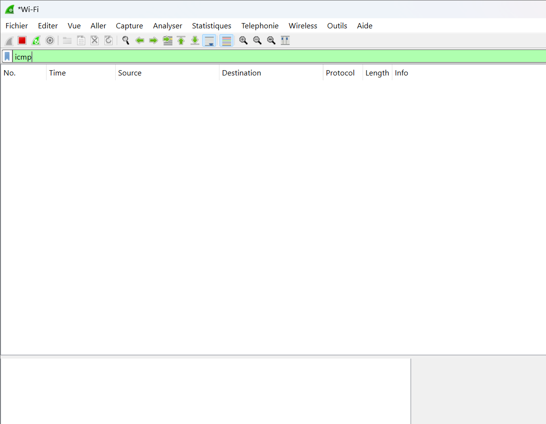Screen dimensions: 546x424
Task: Stop the running capture with red square
Action: [22, 41]
